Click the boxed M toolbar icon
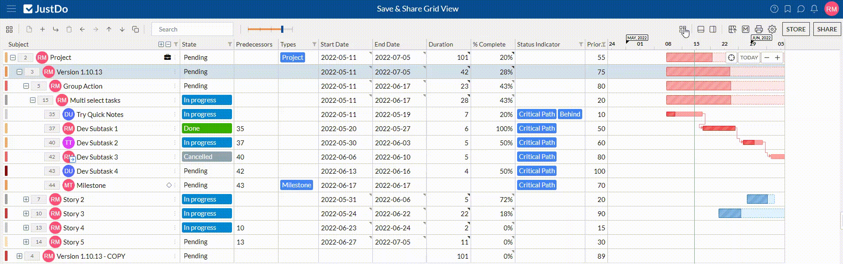The width and height of the screenshot is (843, 264). point(746,29)
